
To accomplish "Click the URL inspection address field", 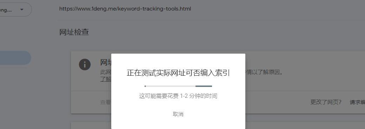I will (x=125, y=9).
